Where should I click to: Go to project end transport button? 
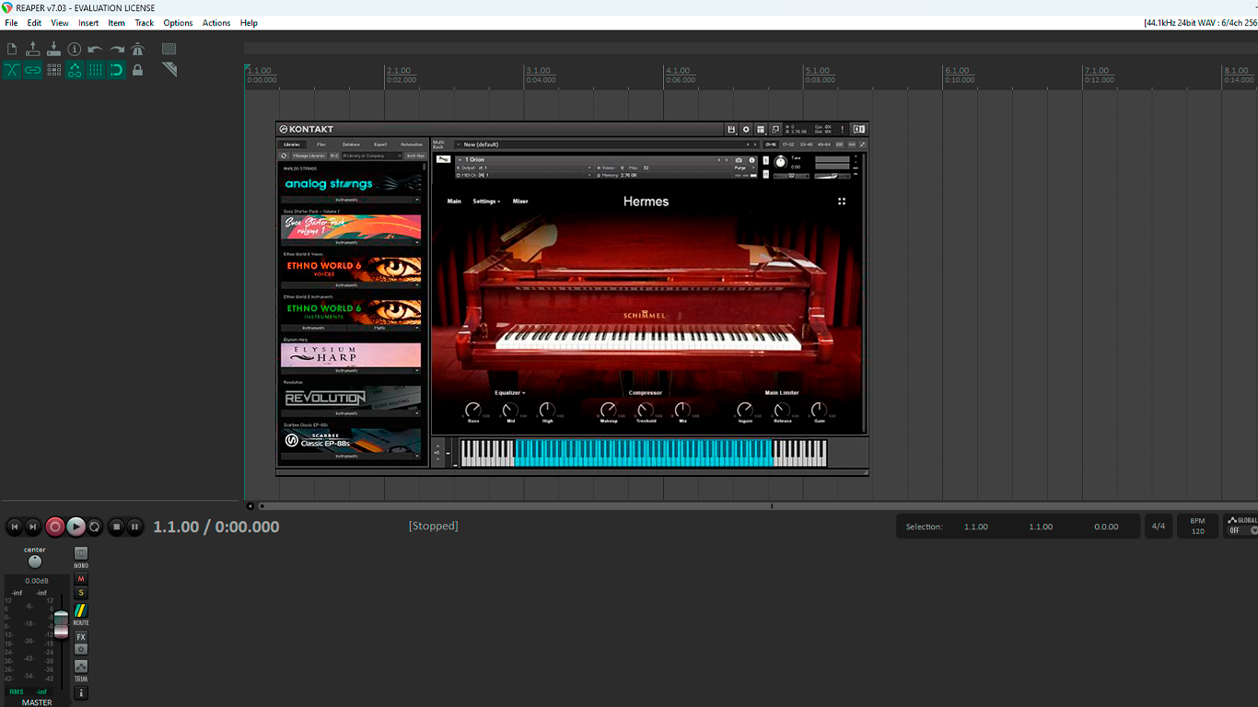click(x=33, y=527)
